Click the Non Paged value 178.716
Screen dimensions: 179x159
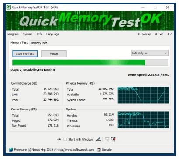click(53, 125)
